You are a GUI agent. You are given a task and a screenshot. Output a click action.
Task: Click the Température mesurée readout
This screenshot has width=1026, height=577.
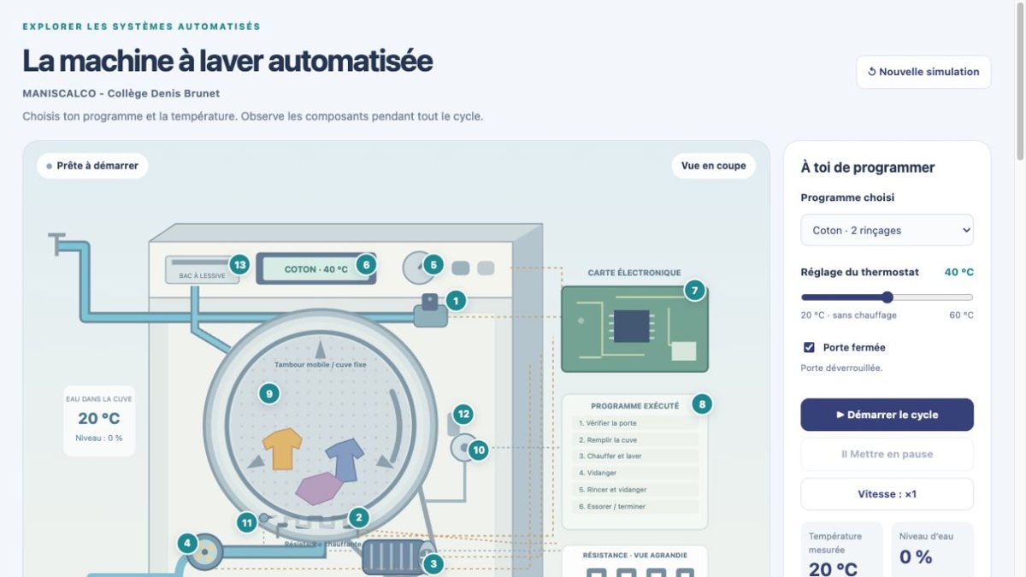(x=842, y=551)
